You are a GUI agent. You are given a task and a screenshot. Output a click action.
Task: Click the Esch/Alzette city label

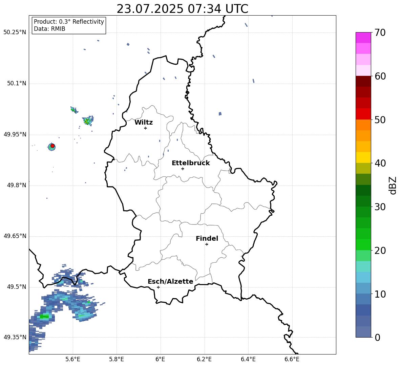pyautogui.click(x=170, y=281)
